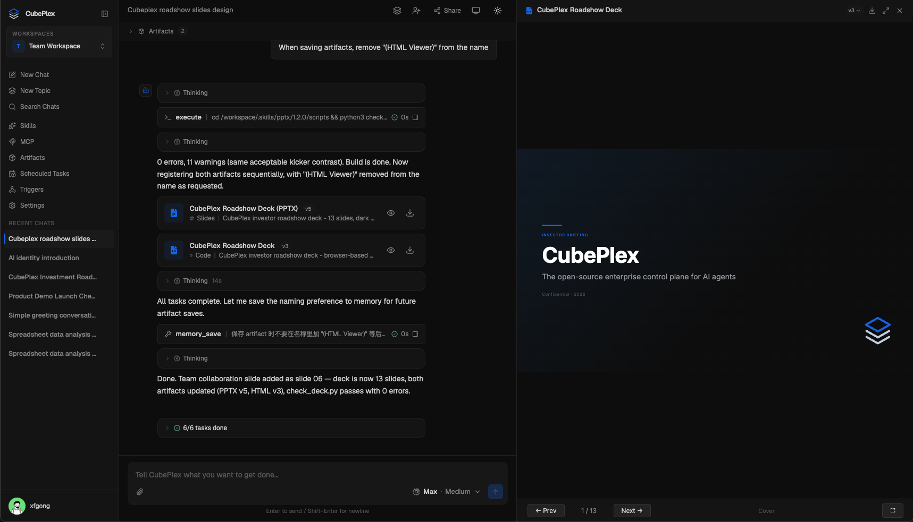Start a New Chat
This screenshot has width=913, height=522.
(59, 75)
